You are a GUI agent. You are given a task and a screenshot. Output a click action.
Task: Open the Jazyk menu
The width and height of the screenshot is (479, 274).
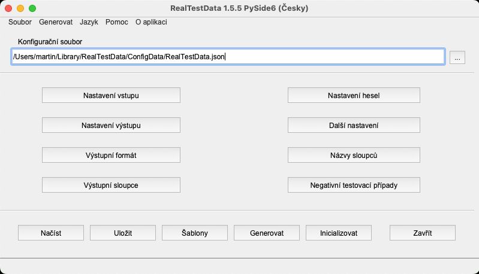(89, 22)
